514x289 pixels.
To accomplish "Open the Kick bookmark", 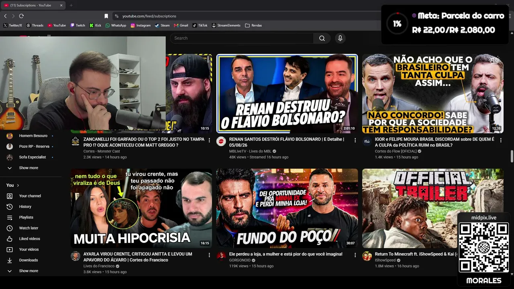I will click(x=96, y=25).
